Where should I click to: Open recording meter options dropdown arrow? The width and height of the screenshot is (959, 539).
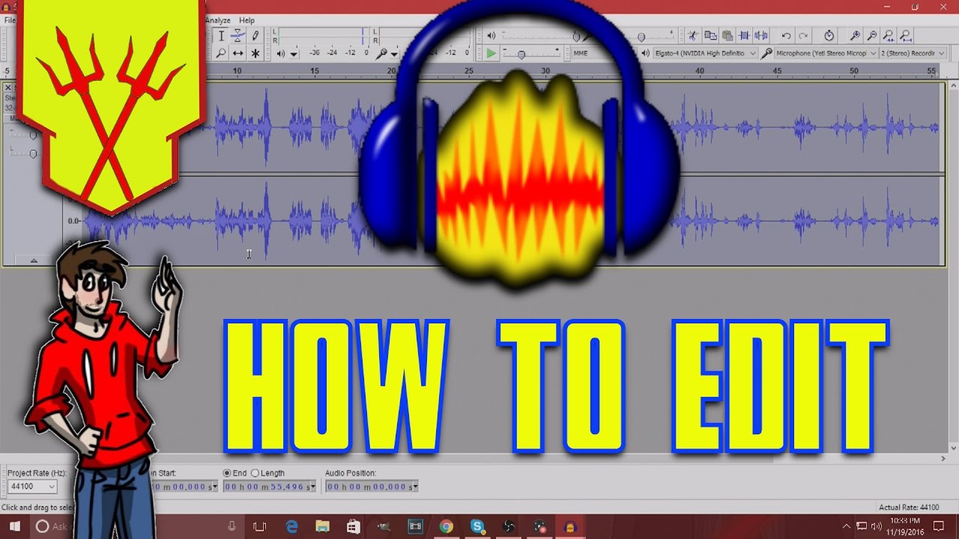[394, 54]
